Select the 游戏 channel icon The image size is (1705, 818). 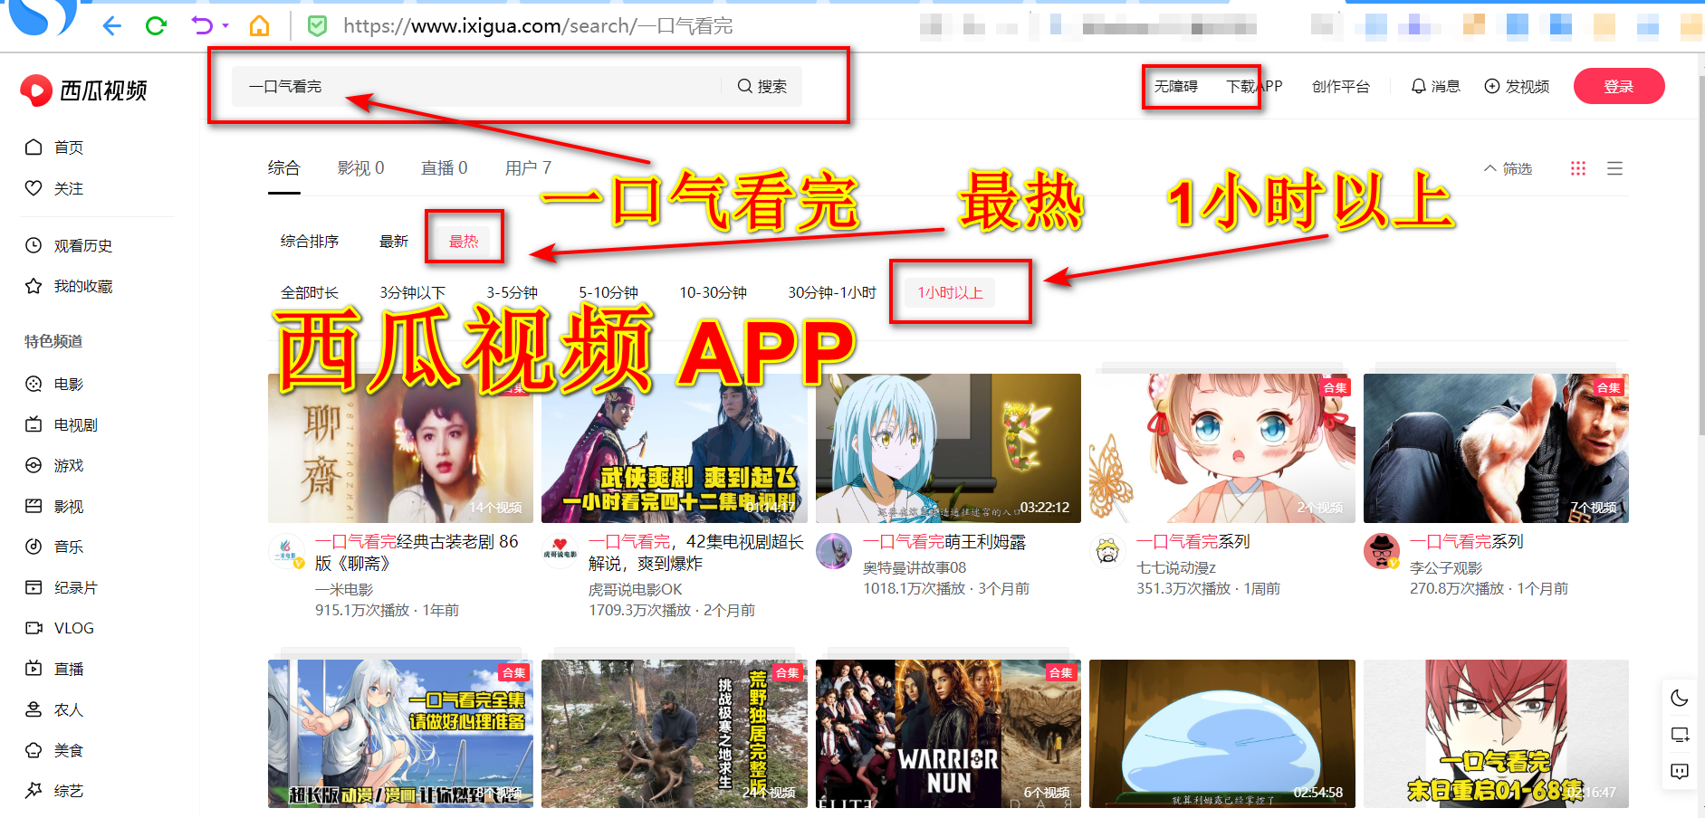point(34,465)
